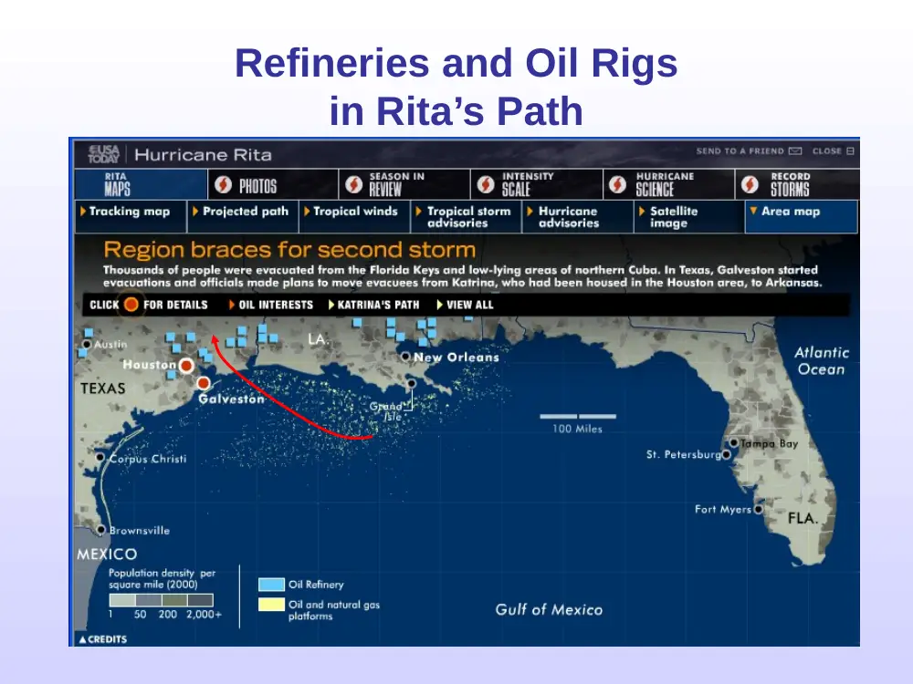Click the population density legend scale

(x=162, y=600)
